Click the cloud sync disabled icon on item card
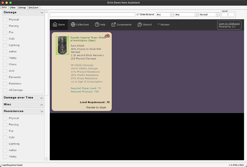This screenshot has width=247, height=167. [x=107, y=36]
